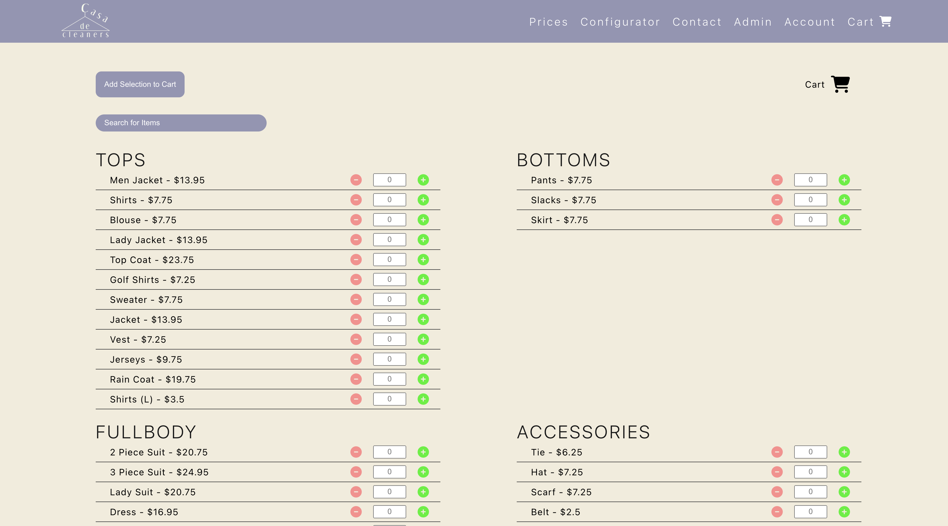
Task: Open the Prices page from the navigation
Action: [548, 22]
